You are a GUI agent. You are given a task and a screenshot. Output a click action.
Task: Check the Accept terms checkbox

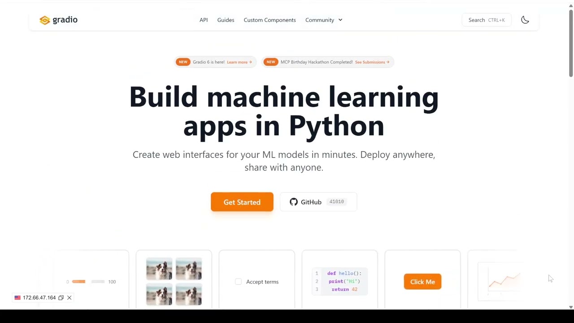coord(238,282)
